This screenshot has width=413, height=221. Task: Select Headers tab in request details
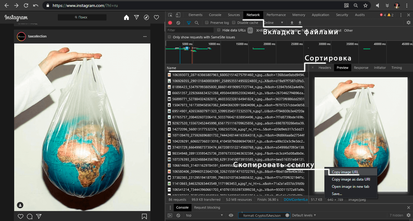pyautogui.click(x=325, y=68)
